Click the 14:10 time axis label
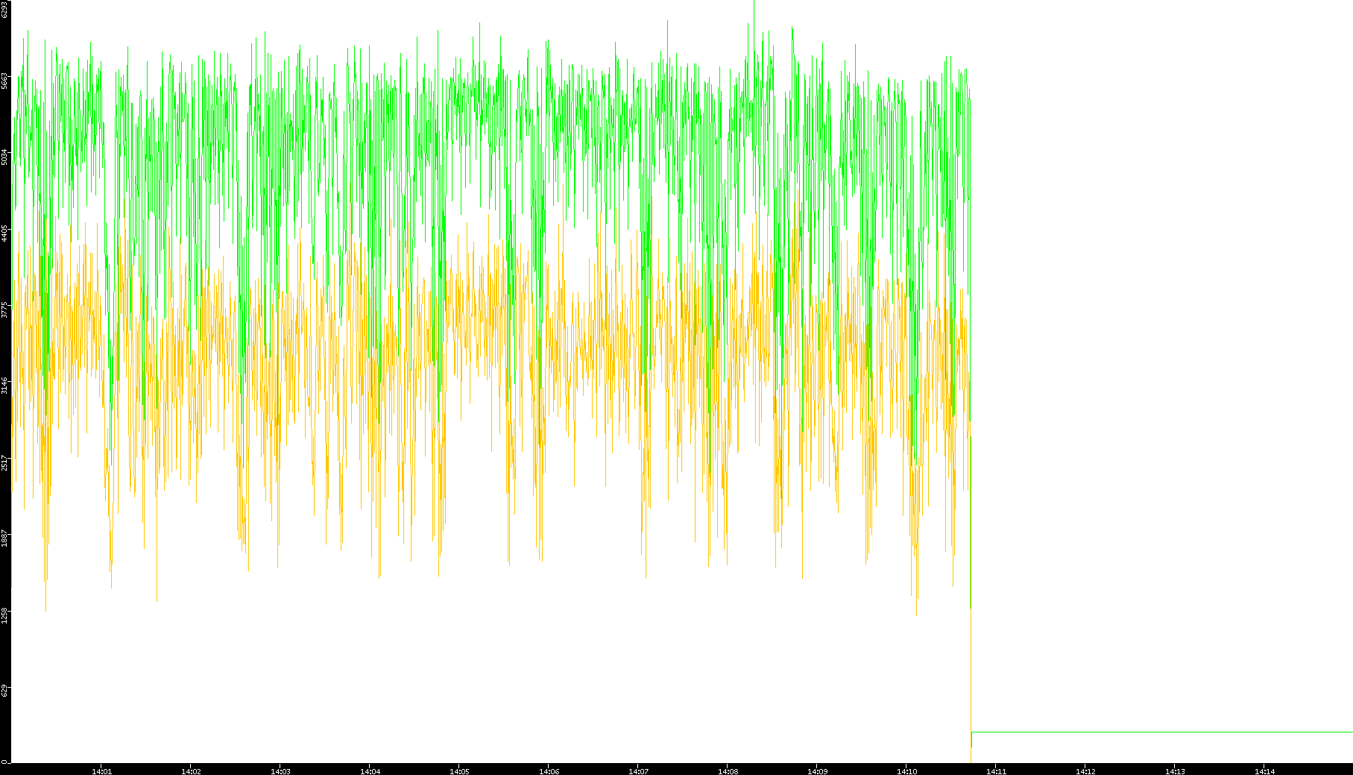The width and height of the screenshot is (1353, 775). [x=906, y=771]
